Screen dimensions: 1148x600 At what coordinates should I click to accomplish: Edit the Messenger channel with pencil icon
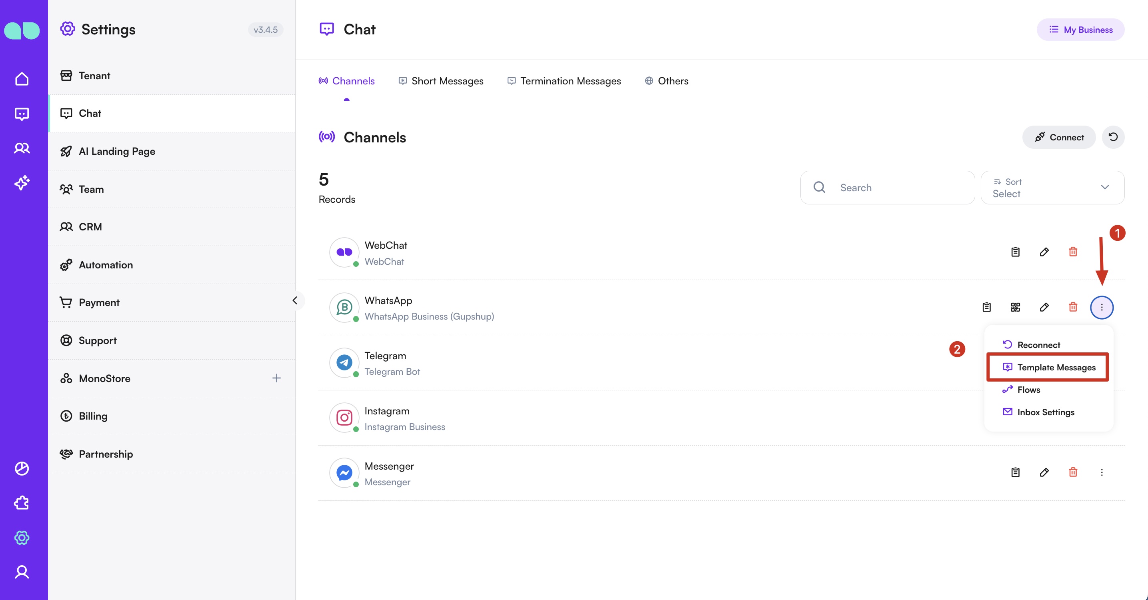1044,472
